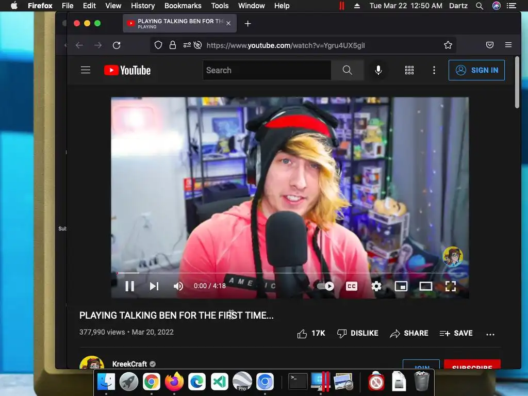The height and width of the screenshot is (396, 528).
Task: Click the channel watermark in video
Action: [x=453, y=257]
